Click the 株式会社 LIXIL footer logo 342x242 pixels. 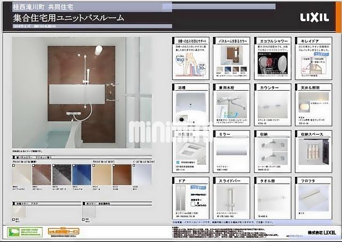tap(322, 232)
